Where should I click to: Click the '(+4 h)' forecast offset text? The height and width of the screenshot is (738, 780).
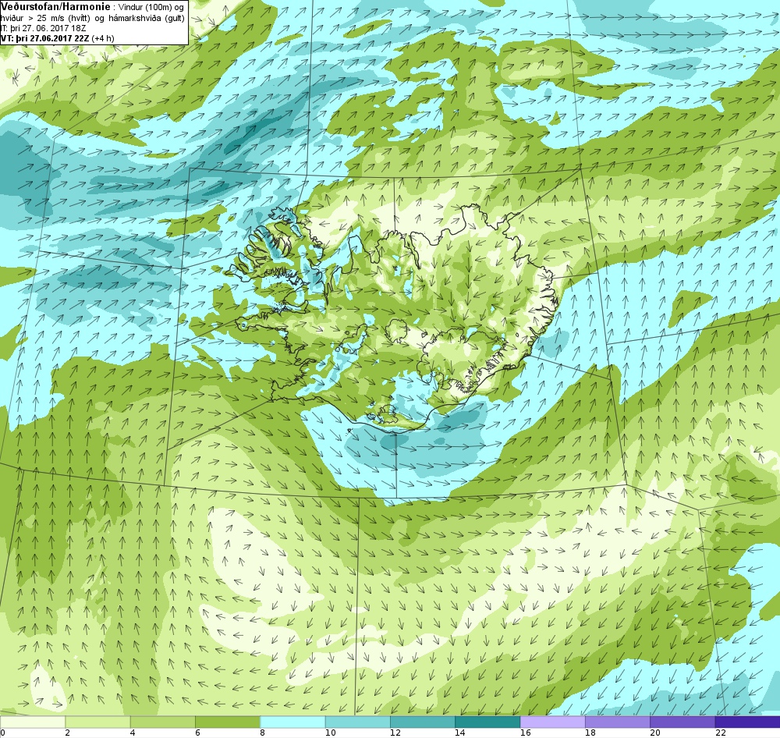coord(103,38)
